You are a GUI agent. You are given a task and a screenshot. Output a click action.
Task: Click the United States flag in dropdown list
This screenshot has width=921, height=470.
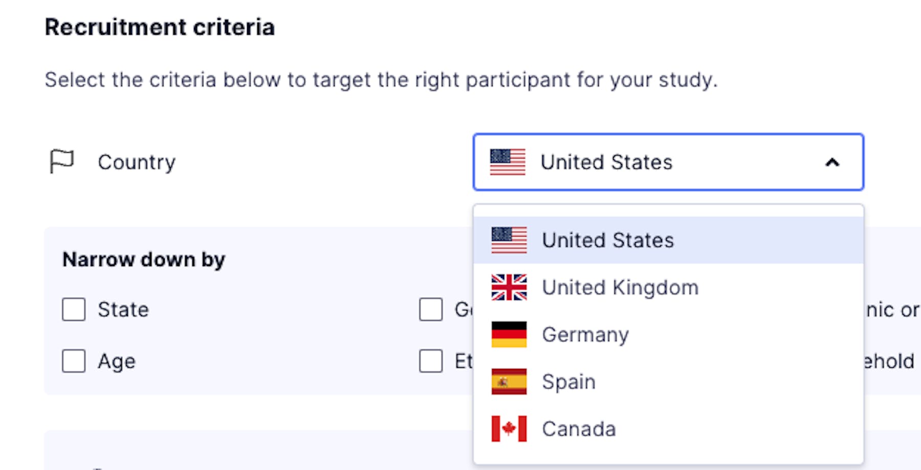(x=509, y=240)
